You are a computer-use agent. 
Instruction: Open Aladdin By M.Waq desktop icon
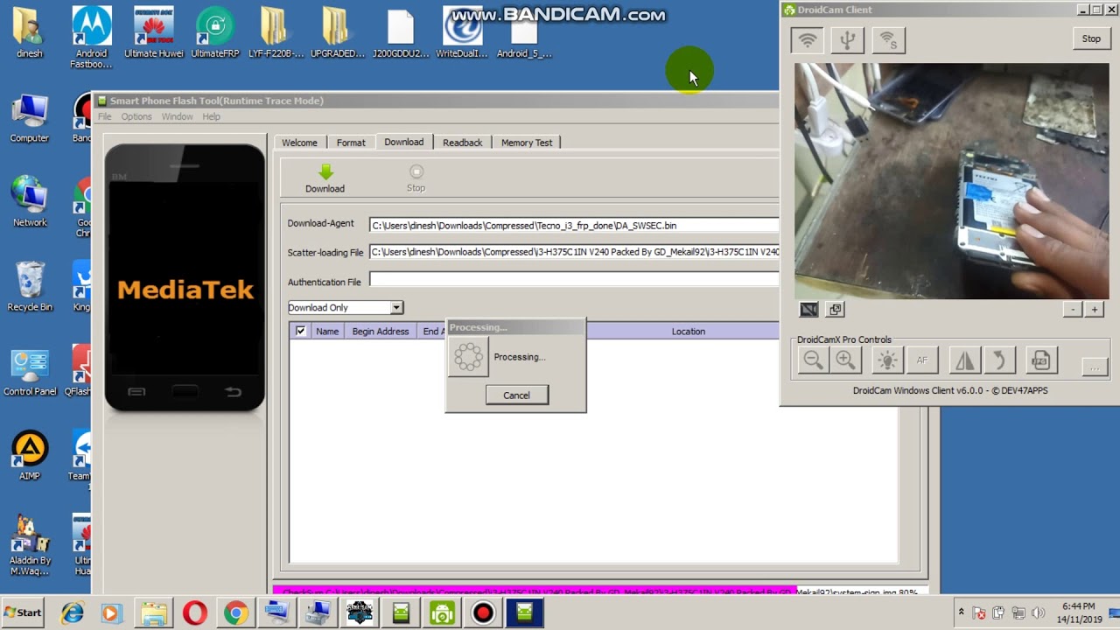pyautogui.click(x=30, y=546)
